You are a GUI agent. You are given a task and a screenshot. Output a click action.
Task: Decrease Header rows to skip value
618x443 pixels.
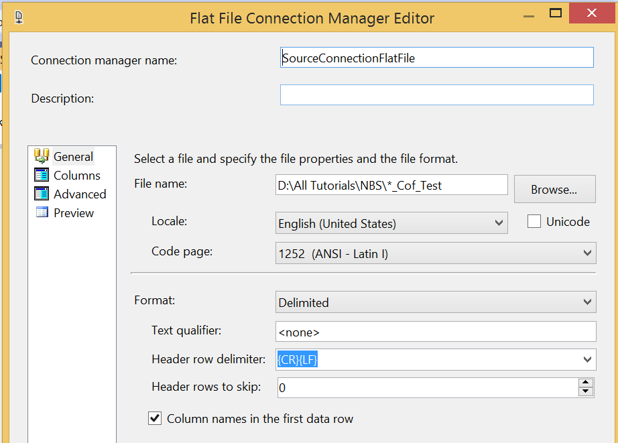586,391
